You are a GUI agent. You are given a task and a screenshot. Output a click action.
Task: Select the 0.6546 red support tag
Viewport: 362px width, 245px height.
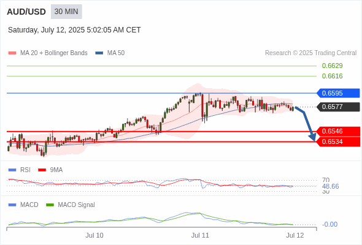[x=338, y=131]
